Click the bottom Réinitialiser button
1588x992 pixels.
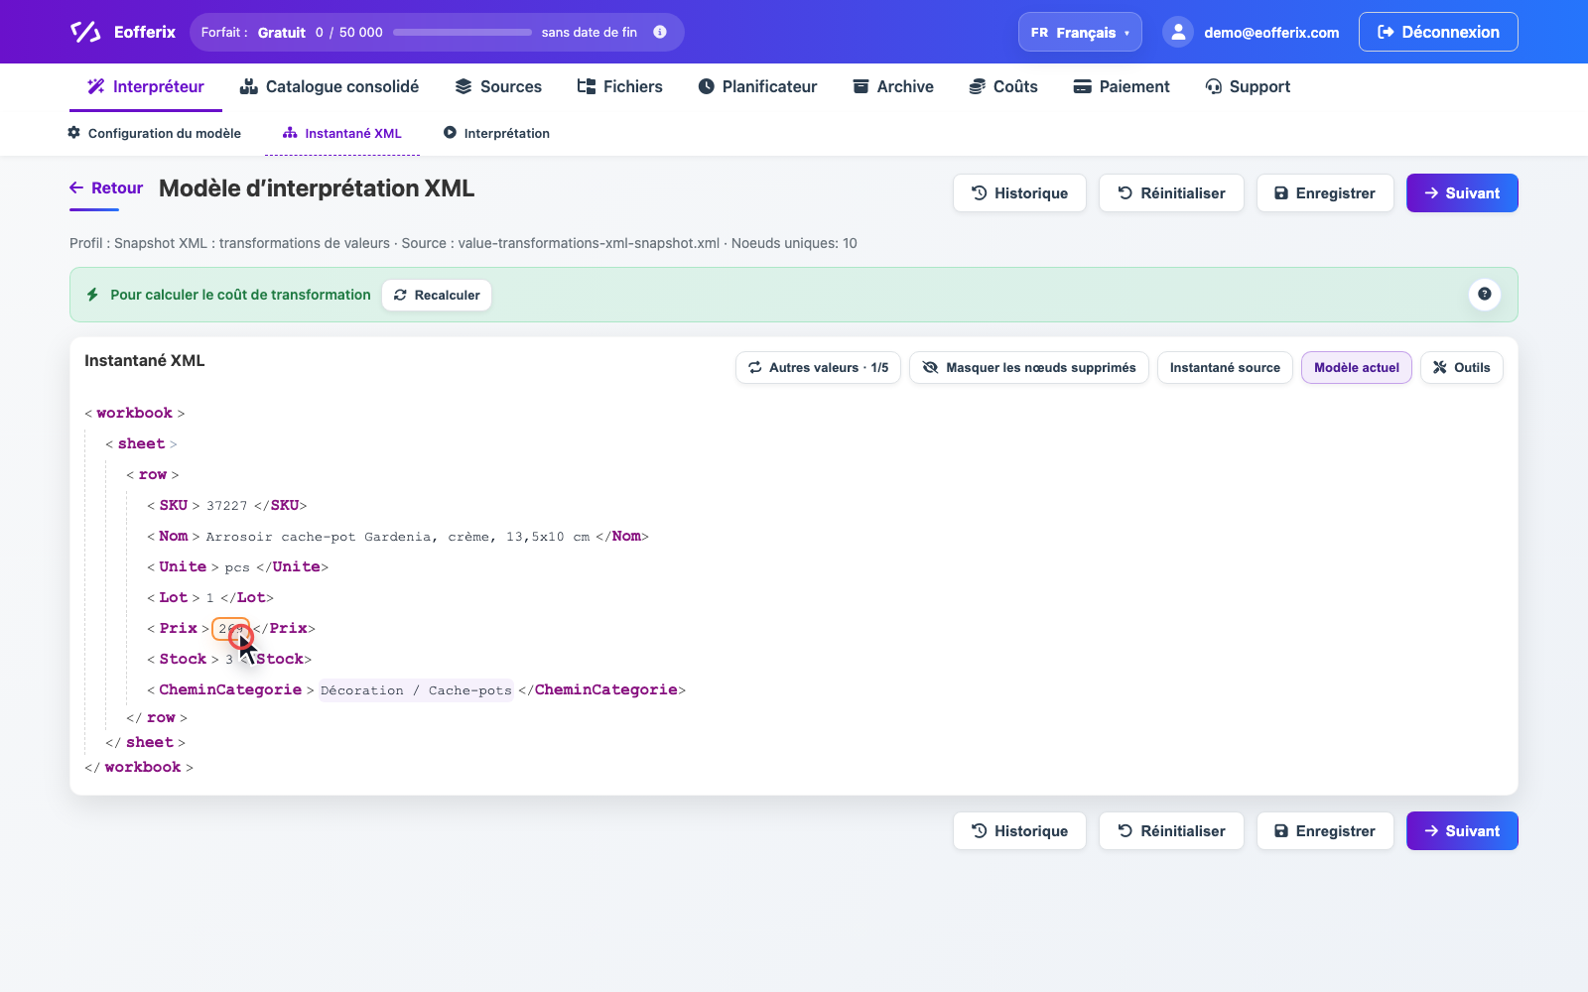(1171, 831)
